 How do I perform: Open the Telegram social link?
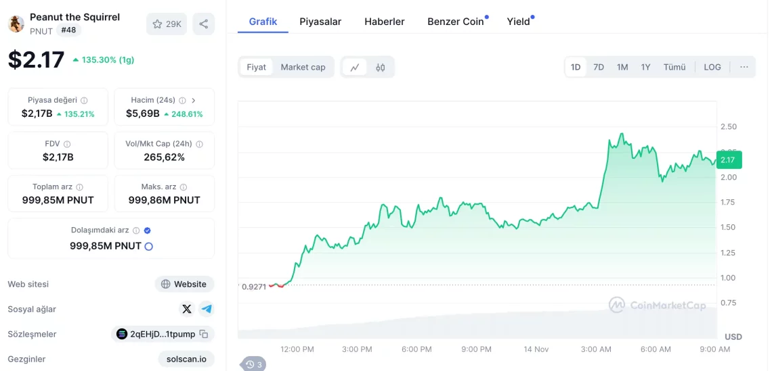[207, 309]
